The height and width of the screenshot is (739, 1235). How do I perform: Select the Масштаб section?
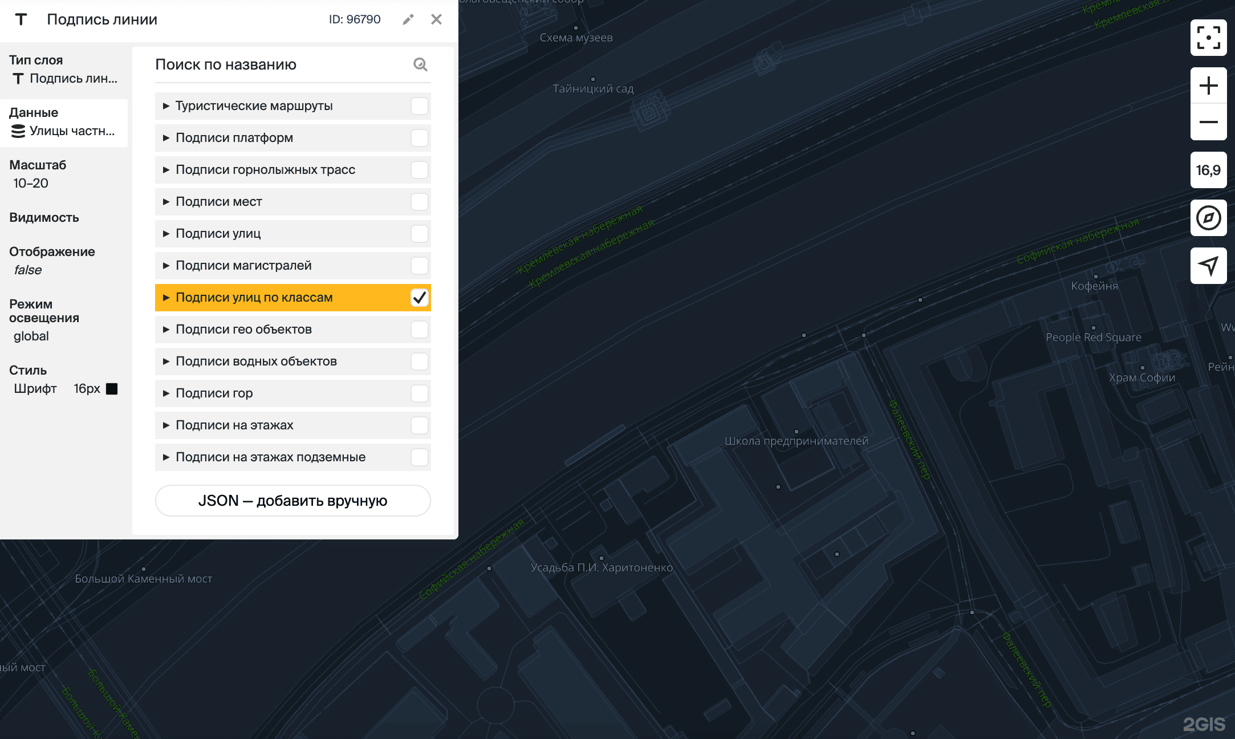(64, 174)
